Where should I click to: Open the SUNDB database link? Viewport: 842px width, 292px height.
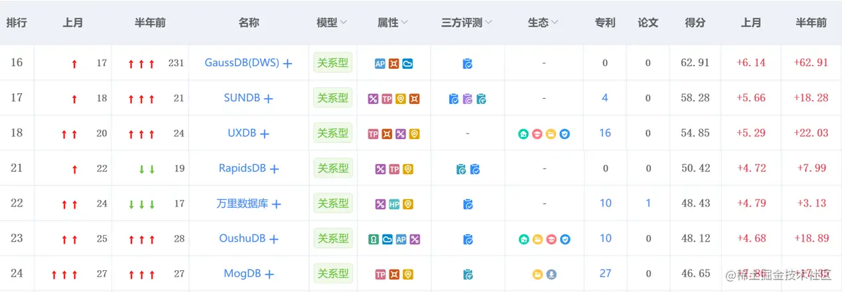point(242,98)
